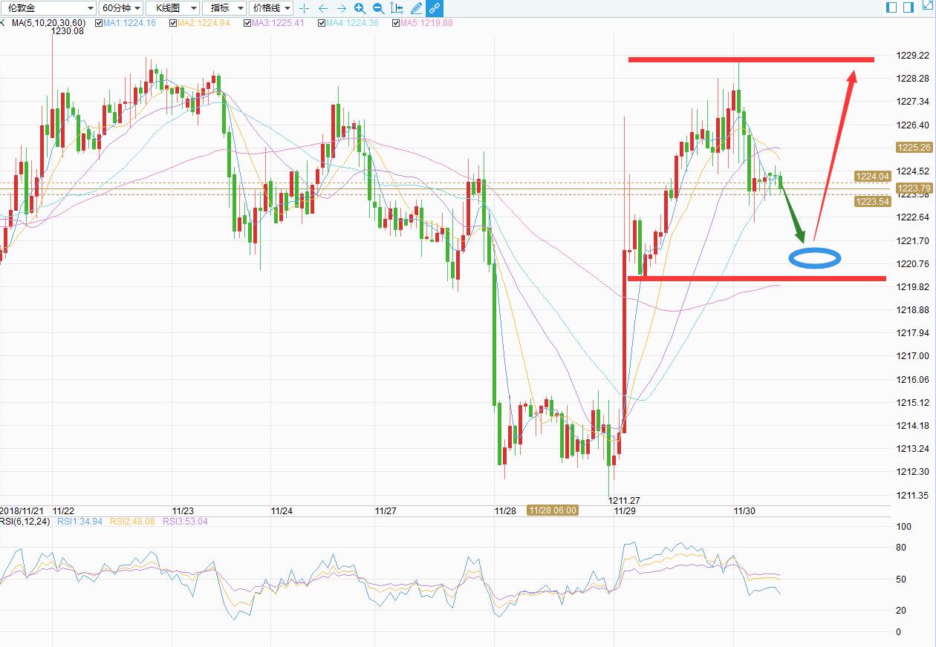Click the 1225.26 price label tag

click(914, 148)
